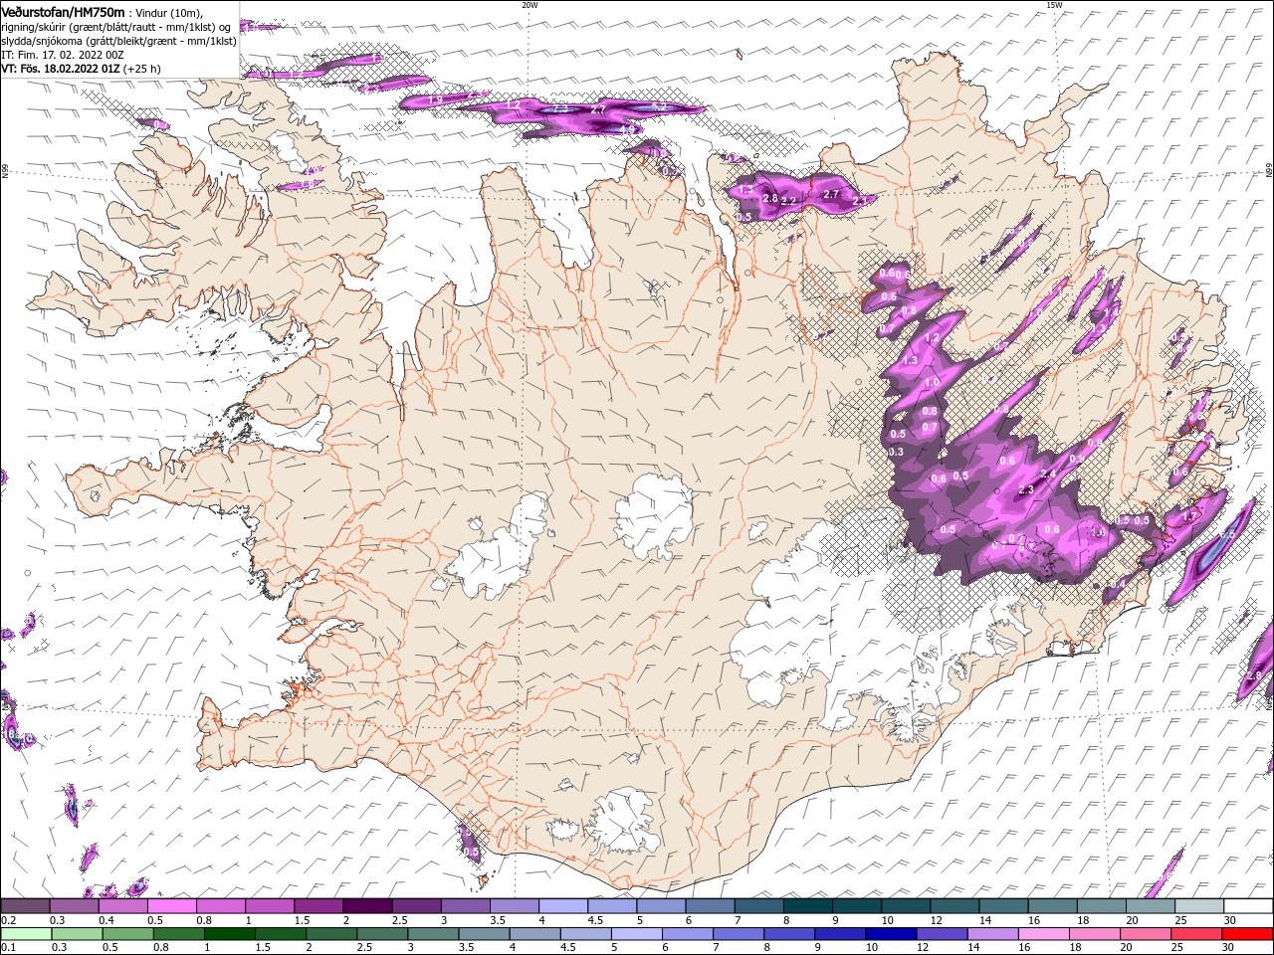Screen dimensions: 1274x955
Task: Select upper legend swatch between 0.8 and 1
Action: pos(221,905)
